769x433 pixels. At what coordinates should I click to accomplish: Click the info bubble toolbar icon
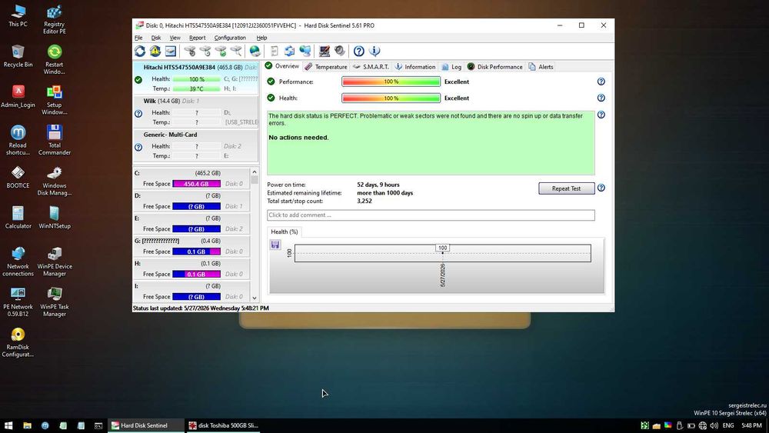375,51
